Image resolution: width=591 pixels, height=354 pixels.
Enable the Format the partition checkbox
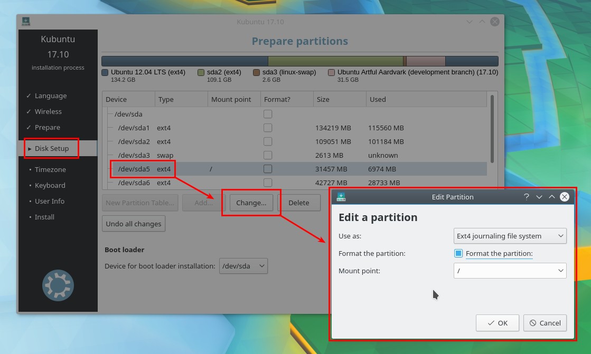(x=457, y=253)
